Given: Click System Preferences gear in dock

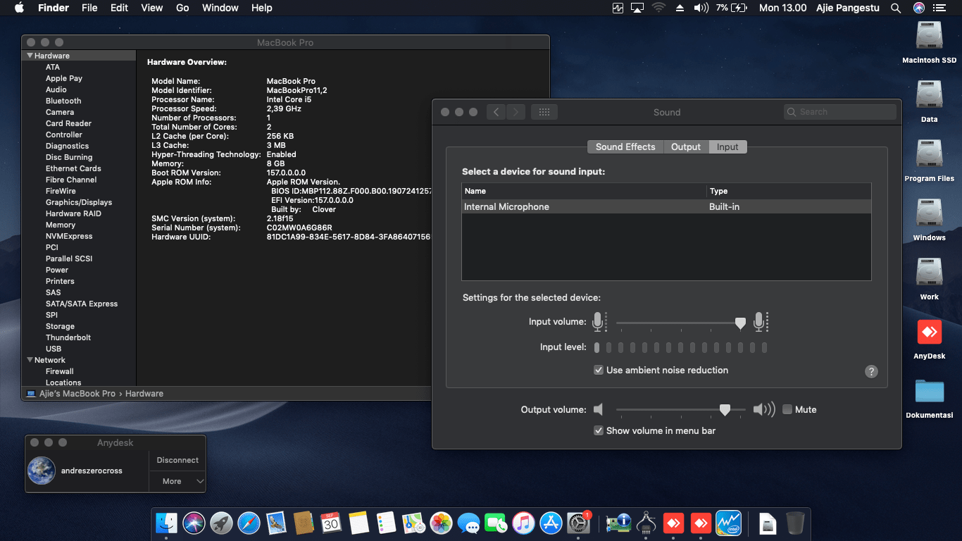Looking at the screenshot, I should (x=578, y=523).
